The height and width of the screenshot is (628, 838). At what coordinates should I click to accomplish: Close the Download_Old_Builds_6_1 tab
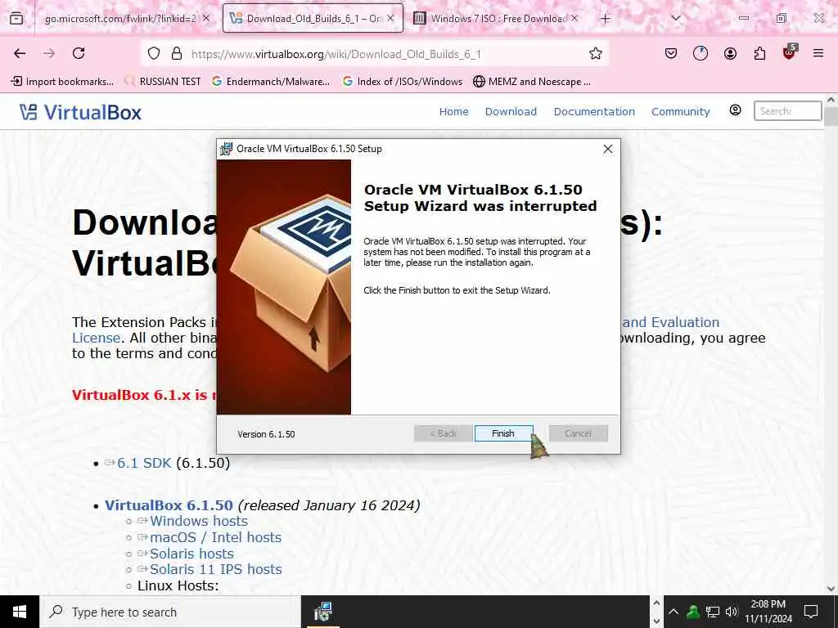click(x=390, y=19)
